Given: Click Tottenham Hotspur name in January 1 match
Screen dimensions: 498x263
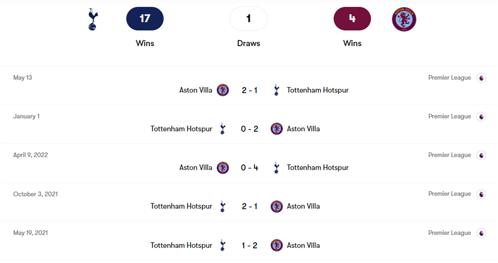Looking at the screenshot, I should point(181,129).
